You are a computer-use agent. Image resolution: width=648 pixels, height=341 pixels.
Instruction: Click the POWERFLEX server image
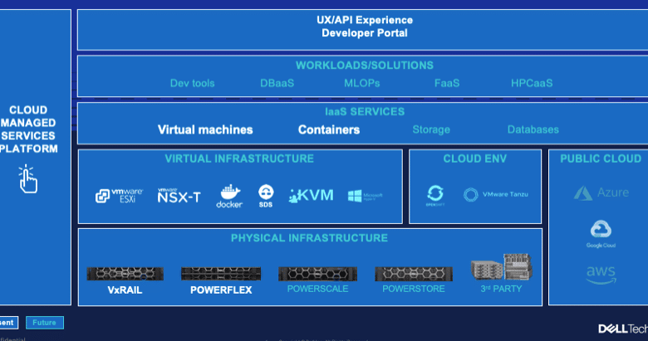tap(221, 273)
